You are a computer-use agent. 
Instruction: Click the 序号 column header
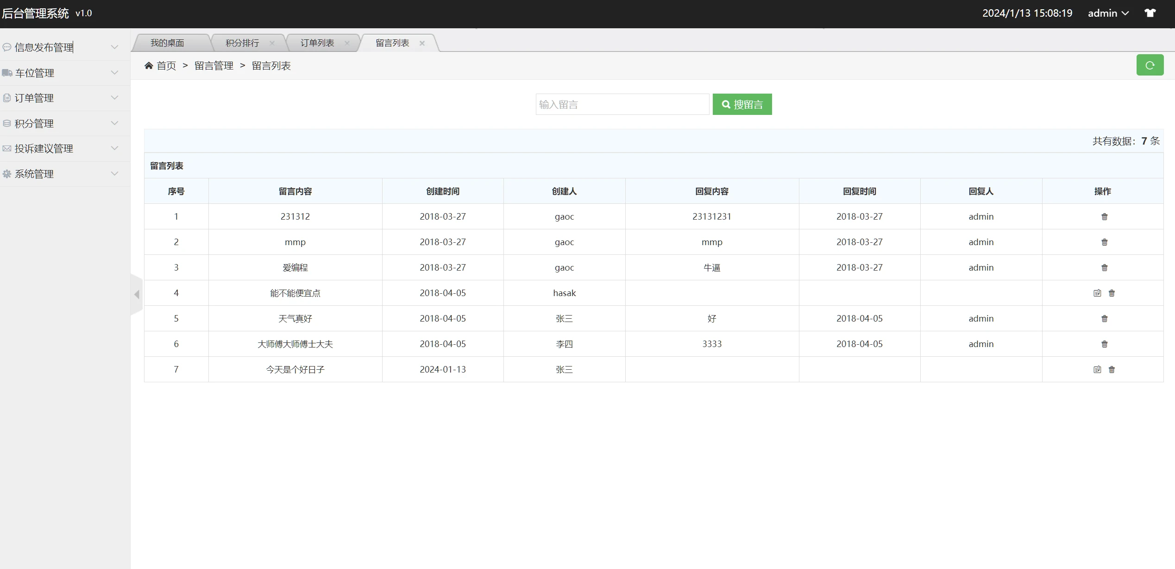[176, 191]
